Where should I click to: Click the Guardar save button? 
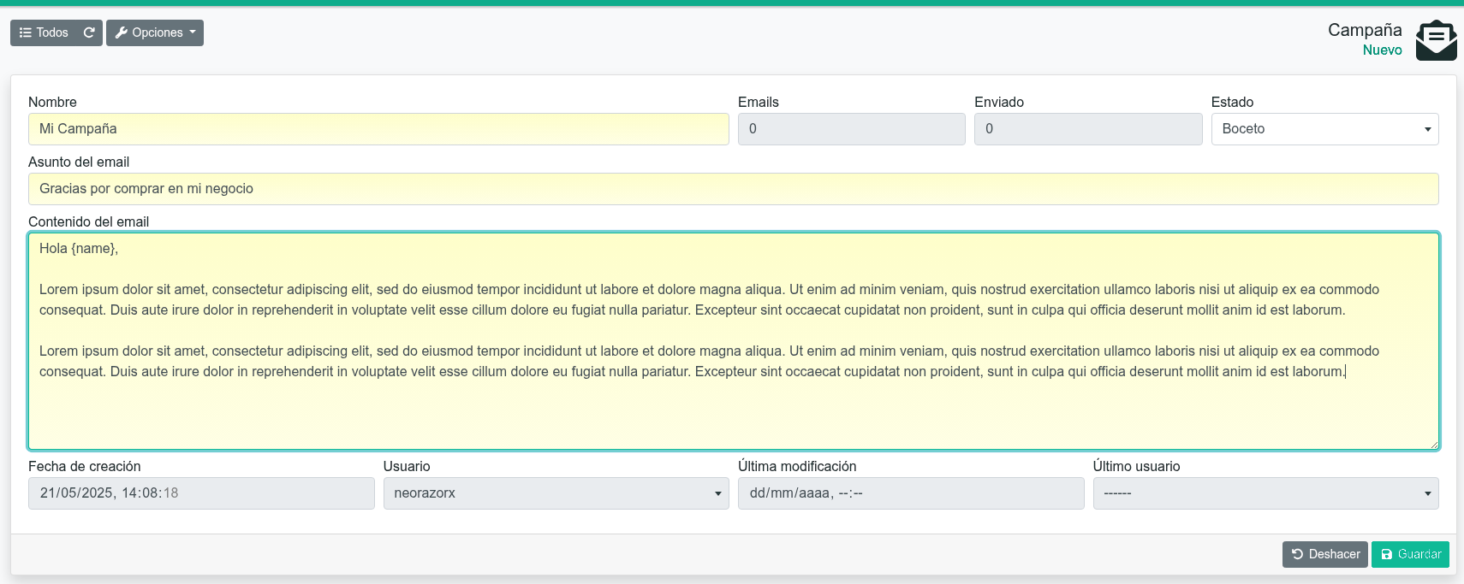coord(1410,554)
